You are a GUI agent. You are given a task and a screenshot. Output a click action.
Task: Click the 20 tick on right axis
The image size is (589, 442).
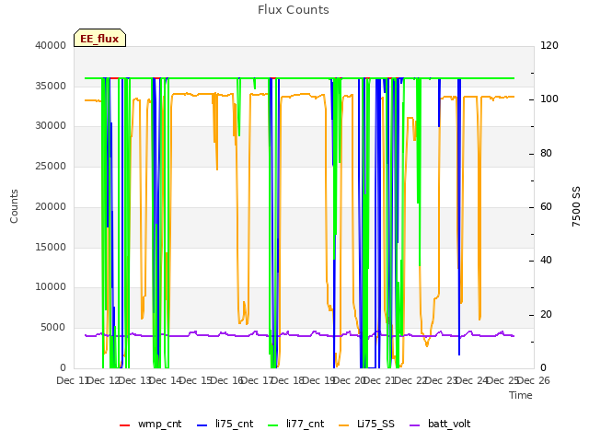[x=546, y=314]
